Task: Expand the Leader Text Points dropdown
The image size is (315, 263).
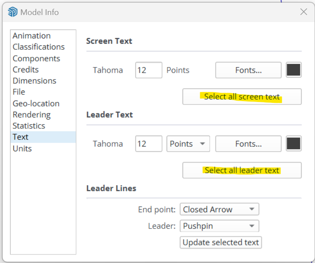Action: point(188,144)
